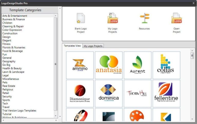Screen dimensions: 197x124
Task: Select Business & Finance category
Action: pos(14,19)
